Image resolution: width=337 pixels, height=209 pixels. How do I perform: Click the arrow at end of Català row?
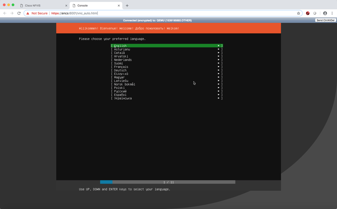[x=219, y=53]
